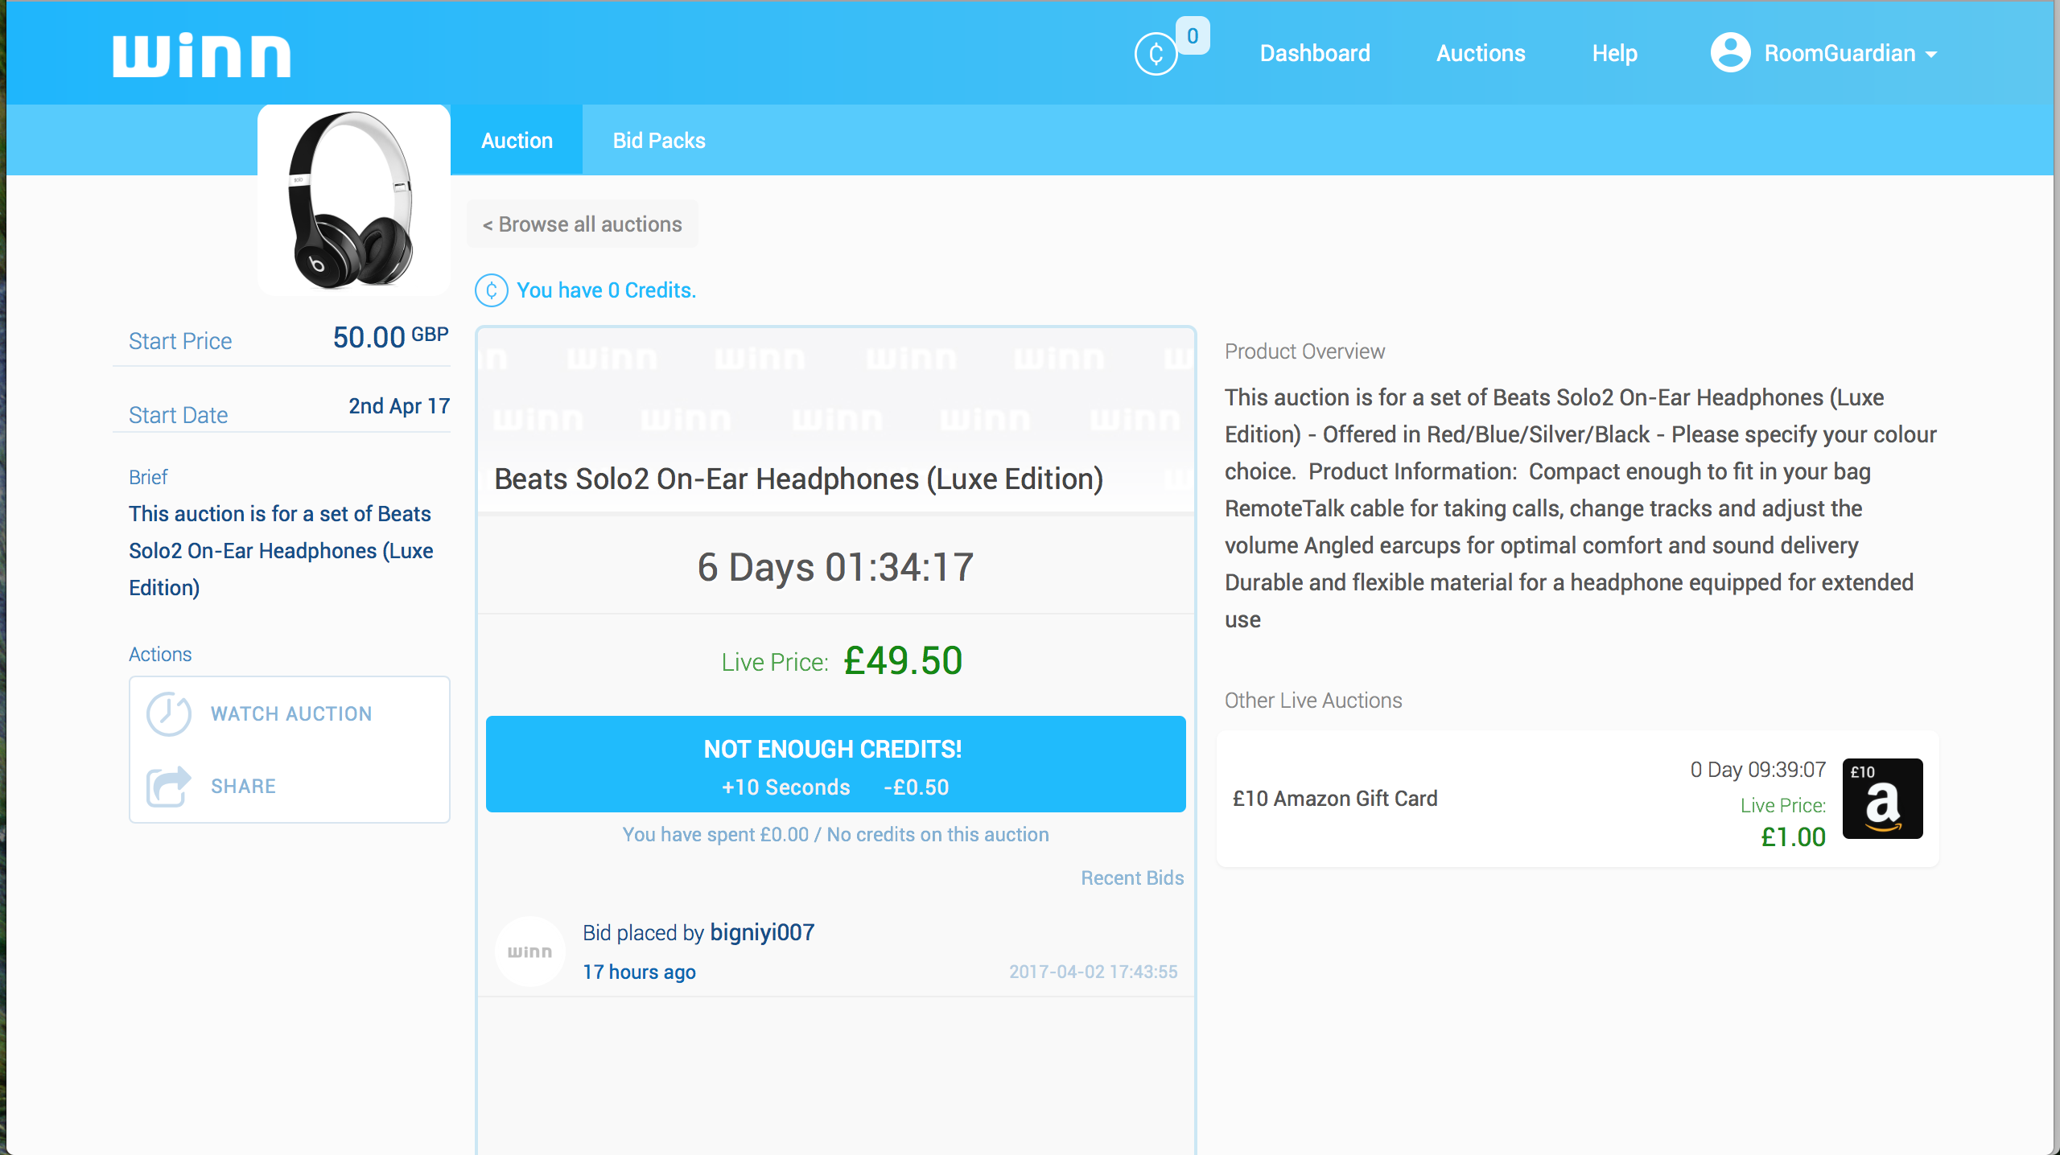Click the Amazon gift card thumbnail
The height and width of the screenshot is (1155, 2060).
(x=1883, y=799)
